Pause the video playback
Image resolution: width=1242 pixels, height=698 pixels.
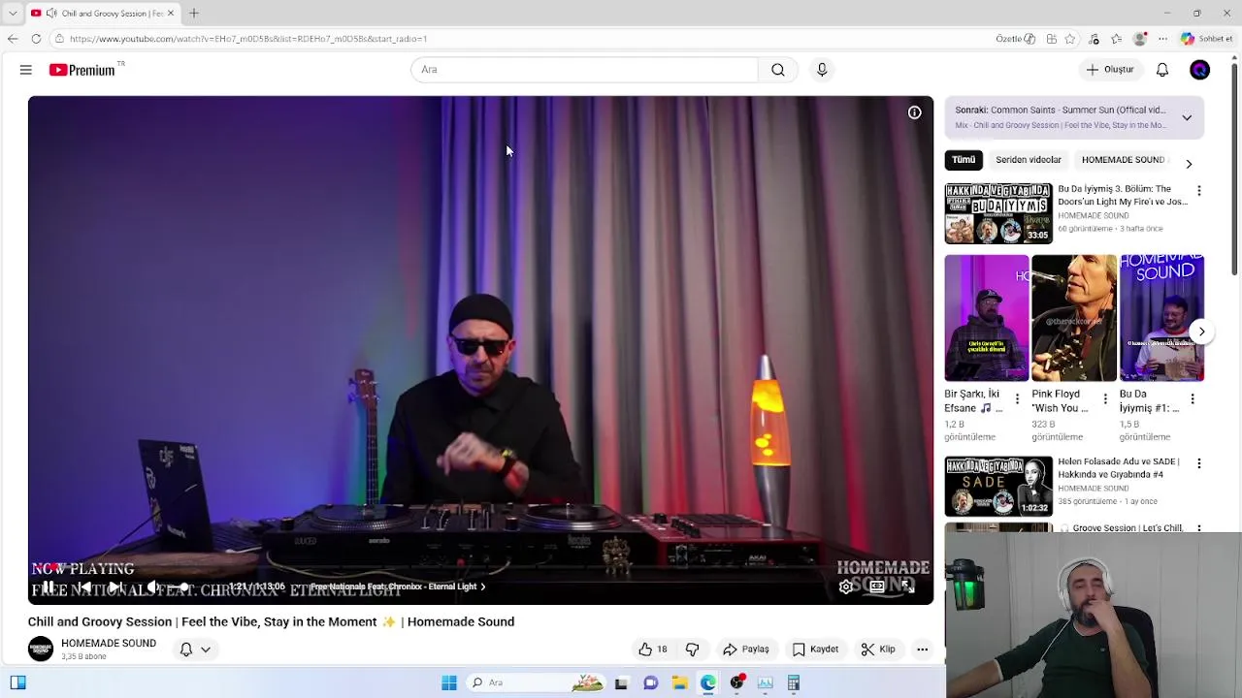(47, 587)
